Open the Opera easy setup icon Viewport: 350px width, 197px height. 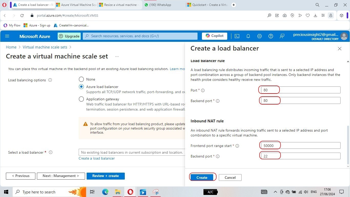click(323, 15)
